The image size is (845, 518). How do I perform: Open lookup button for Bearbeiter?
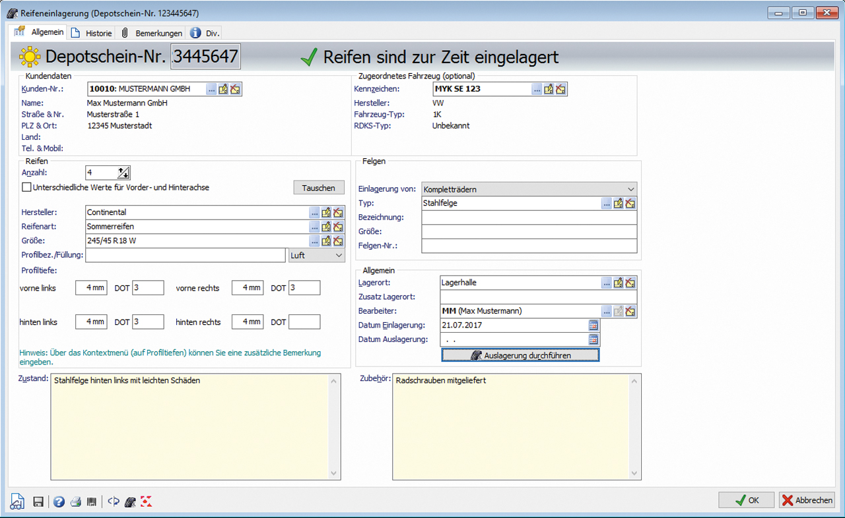607,311
